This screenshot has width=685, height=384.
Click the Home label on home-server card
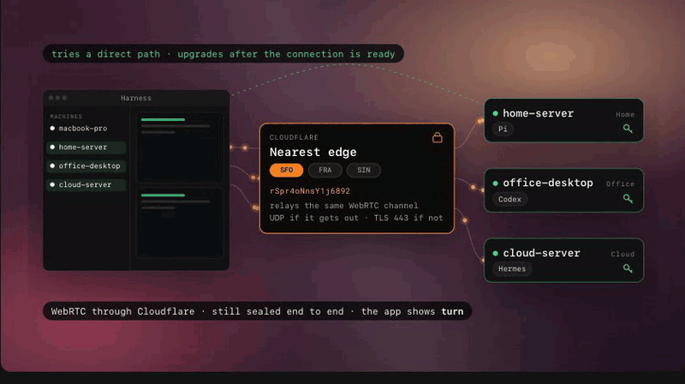(625, 115)
